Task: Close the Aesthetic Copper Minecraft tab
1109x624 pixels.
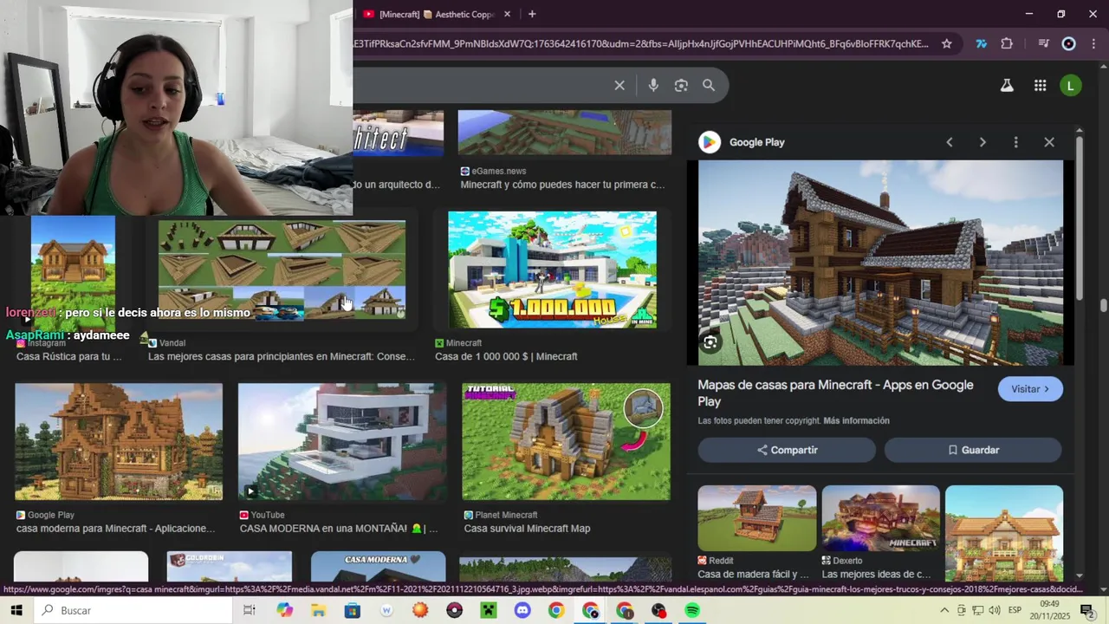Action: click(508, 14)
